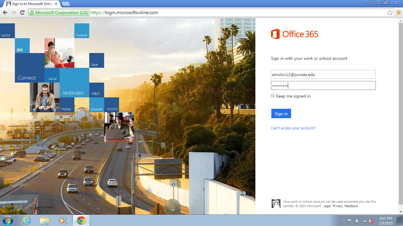Open the clock showing 4:11 PM
Viewport: 403px width, 226px height.
point(386,221)
